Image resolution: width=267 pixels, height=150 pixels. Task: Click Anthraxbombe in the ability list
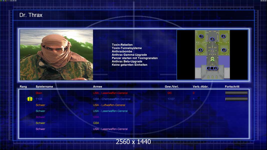122,51
